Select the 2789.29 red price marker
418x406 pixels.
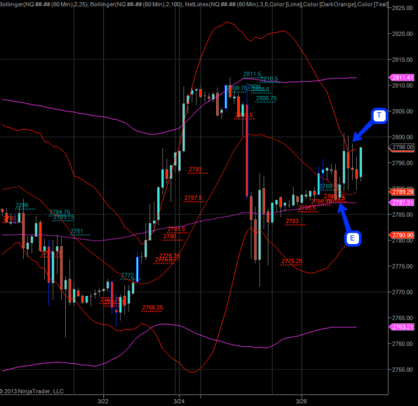tap(402, 192)
